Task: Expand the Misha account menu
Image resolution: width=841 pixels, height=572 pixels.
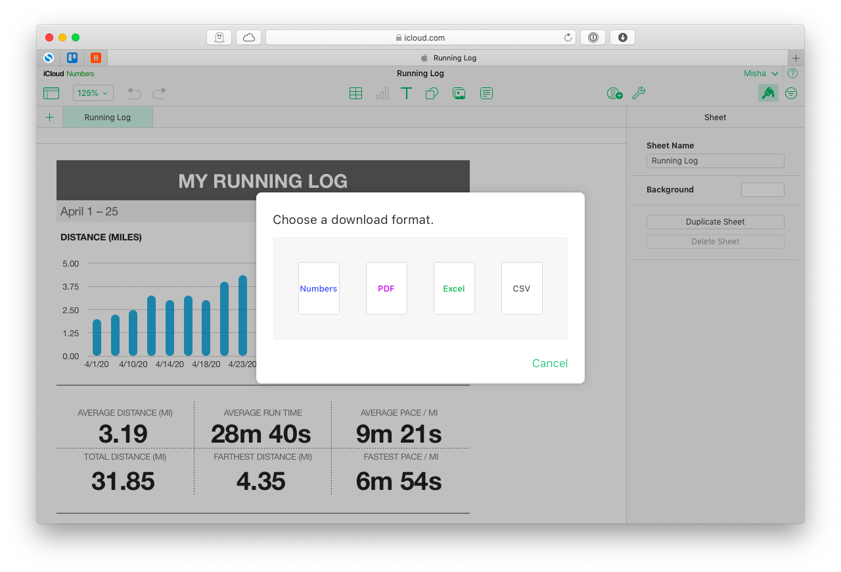Action: point(760,73)
